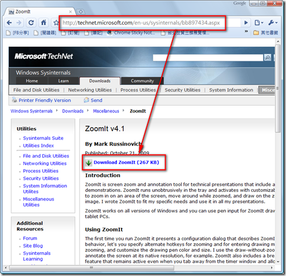
Task: Open the Community tab
Action: tap(142, 81)
